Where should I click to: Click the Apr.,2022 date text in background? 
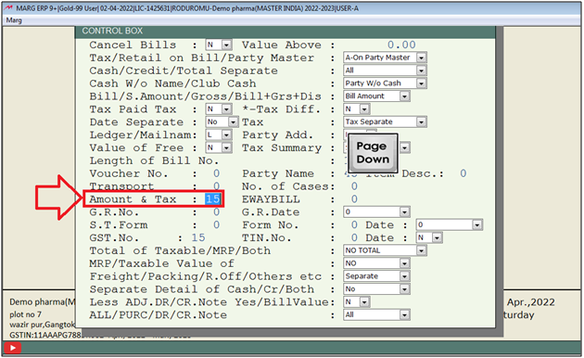pos(531,302)
